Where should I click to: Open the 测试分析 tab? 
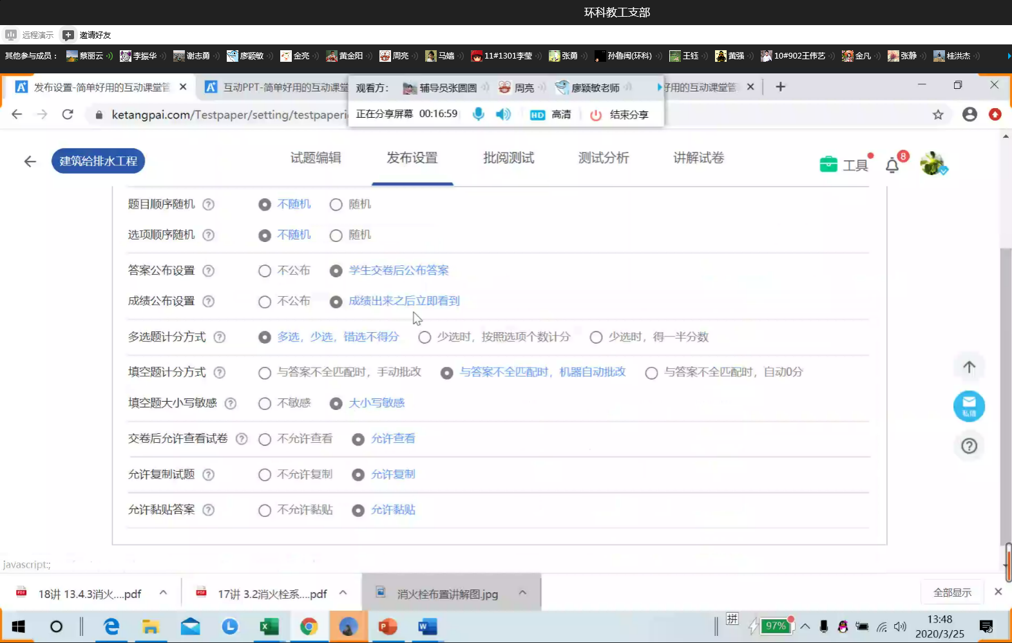pos(604,158)
